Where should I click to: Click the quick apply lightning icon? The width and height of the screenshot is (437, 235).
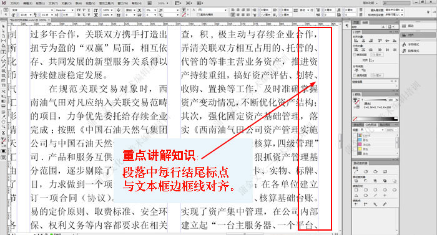point(428,12)
